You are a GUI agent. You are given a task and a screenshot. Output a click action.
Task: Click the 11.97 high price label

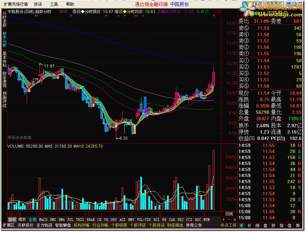pos(49,66)
